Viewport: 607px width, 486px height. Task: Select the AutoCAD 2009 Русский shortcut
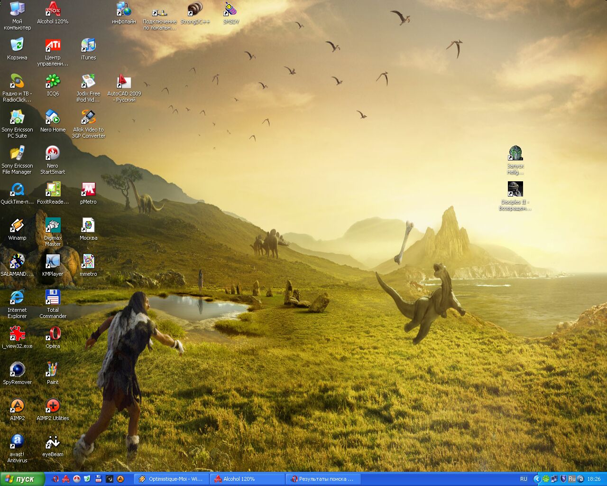(x=124, y=88)
